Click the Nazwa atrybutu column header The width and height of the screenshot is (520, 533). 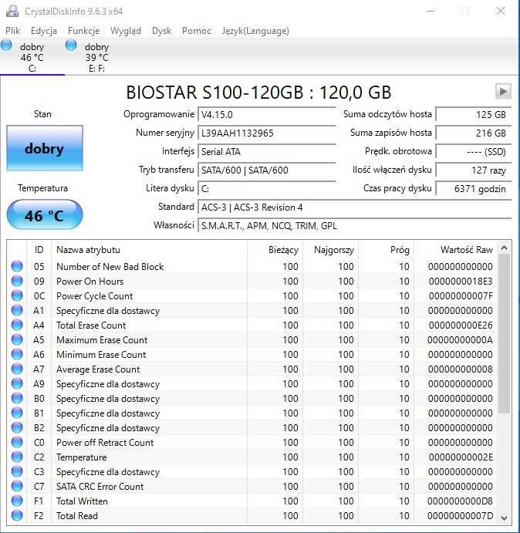pos(149,250)
